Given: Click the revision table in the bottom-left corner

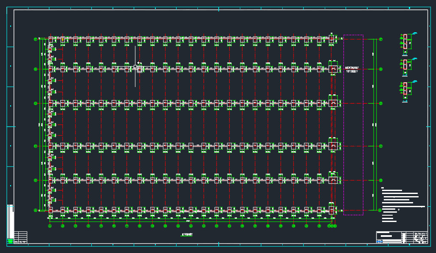Looking at the screenshot, I should [20, 237].
